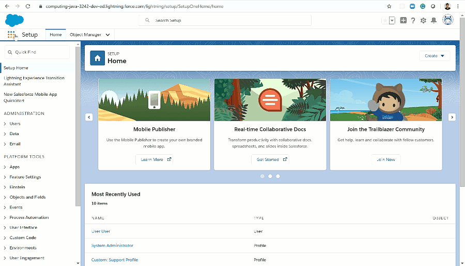This screenshot has height=266, width=465.
Task: Click the Salesforce cloud logo
Action: pos(14,20)
